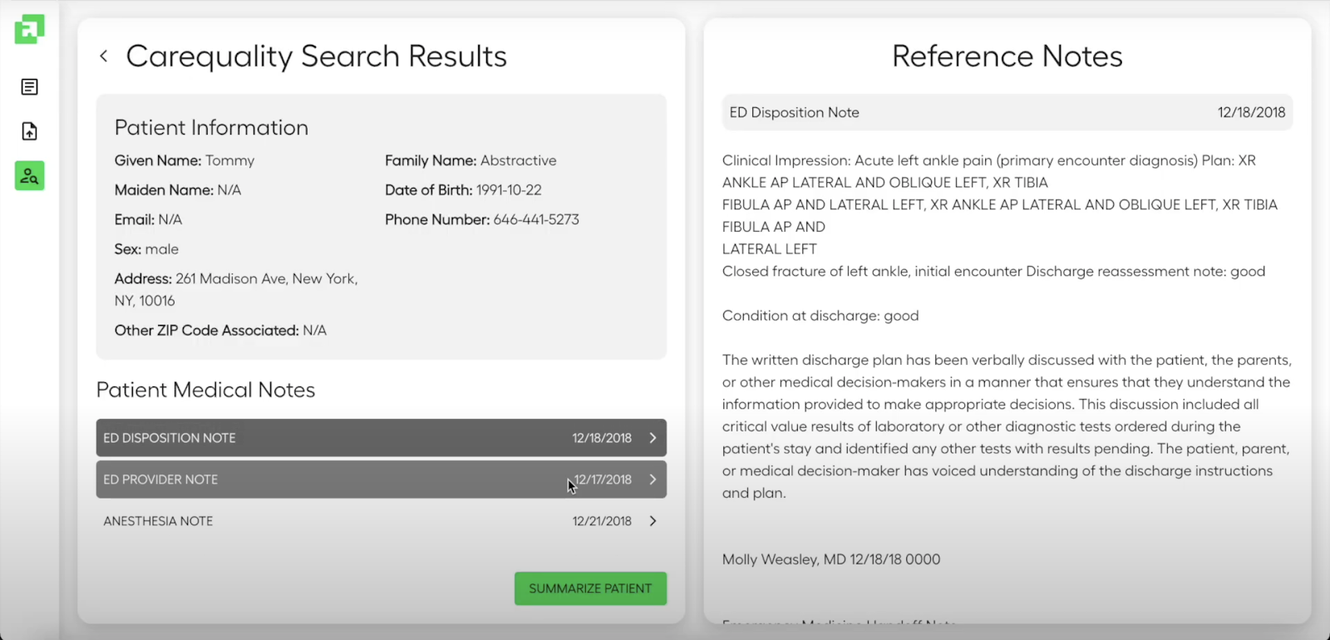Open the ED PROVIDER NOTE row

click(x=382, y=480)
